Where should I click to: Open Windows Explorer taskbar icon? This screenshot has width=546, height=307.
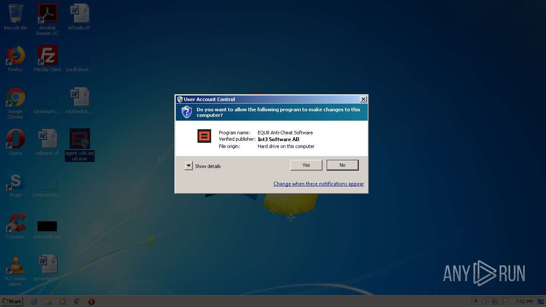click(48, 301)
